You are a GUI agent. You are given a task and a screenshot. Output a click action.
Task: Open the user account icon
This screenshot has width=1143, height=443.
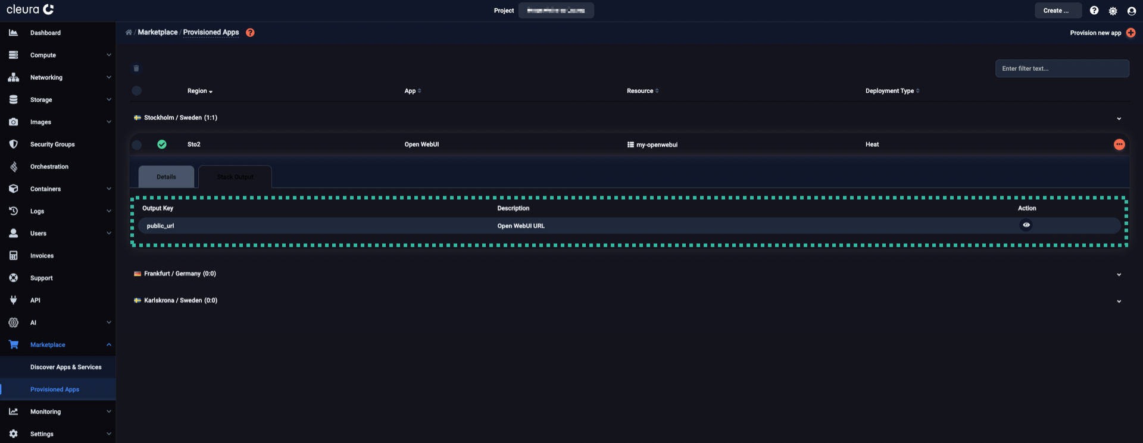[x=1132, y=11]
